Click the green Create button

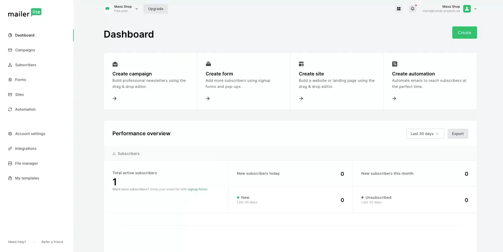[464, 33]
